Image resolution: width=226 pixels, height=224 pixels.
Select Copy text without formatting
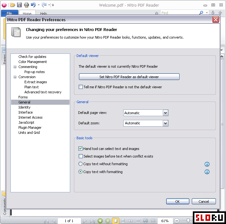[80, 164]
